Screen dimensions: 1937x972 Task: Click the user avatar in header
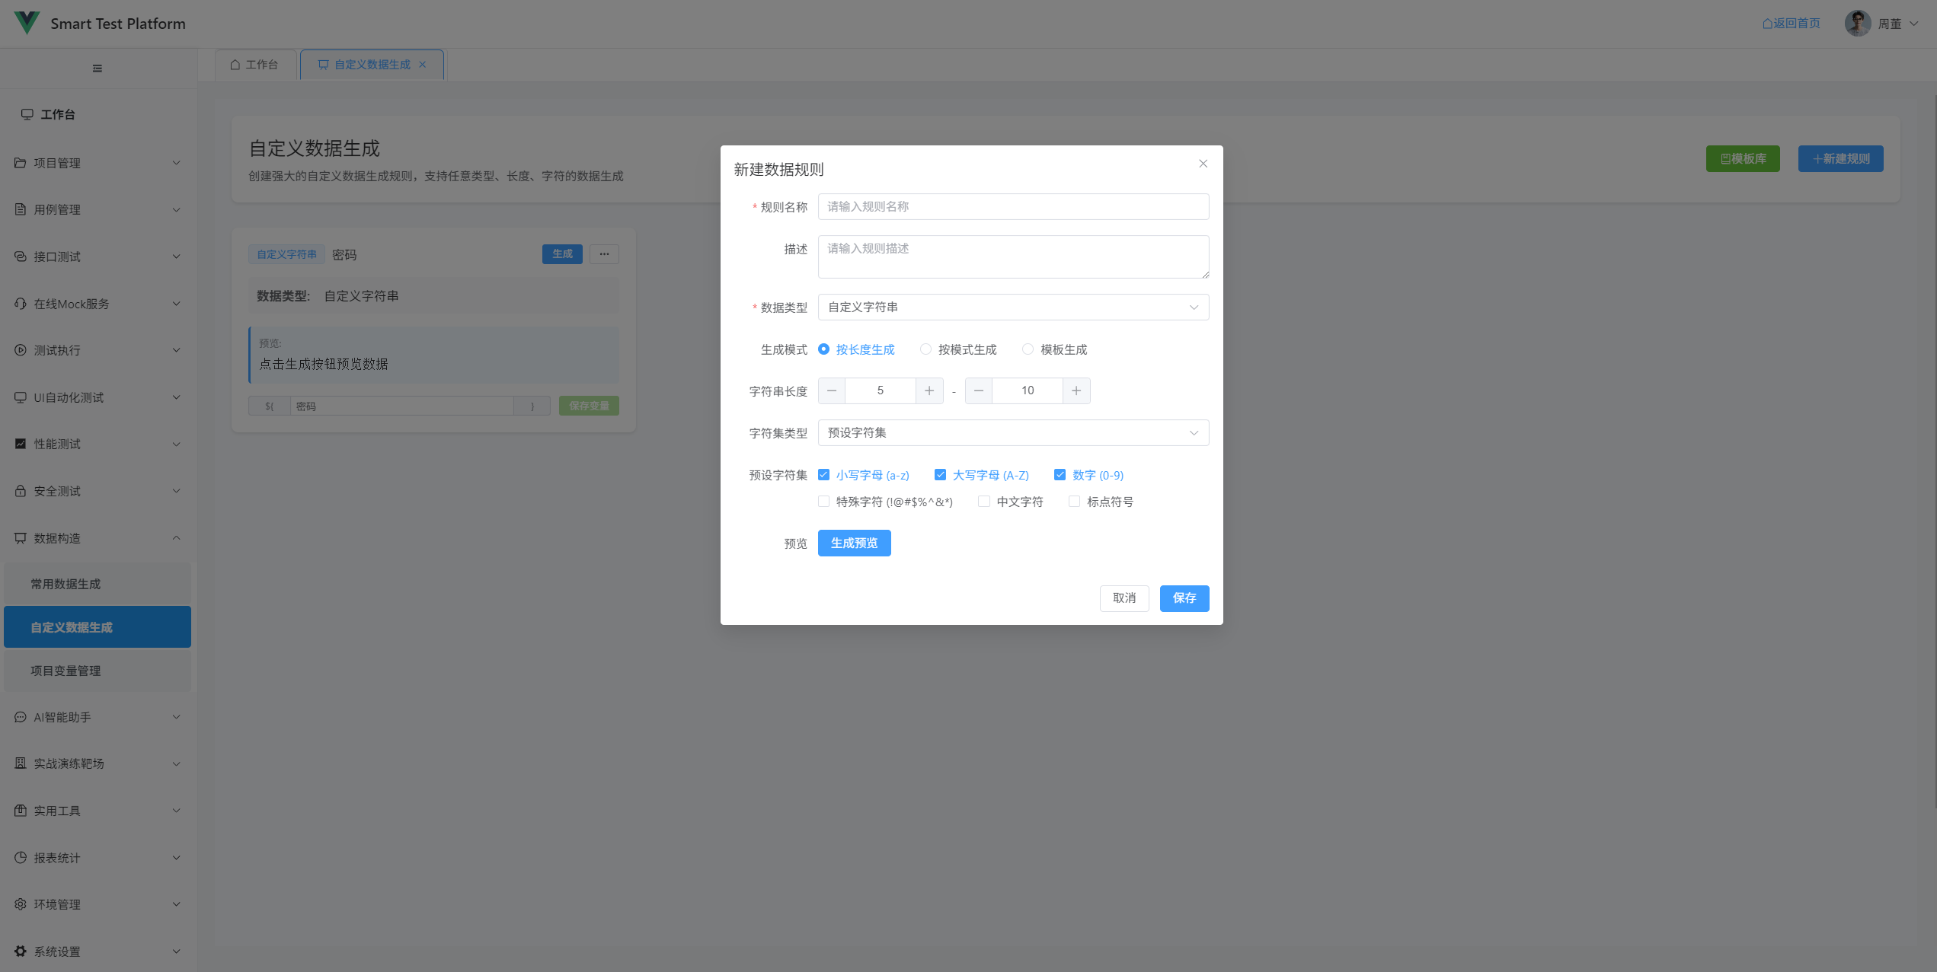1857,24
